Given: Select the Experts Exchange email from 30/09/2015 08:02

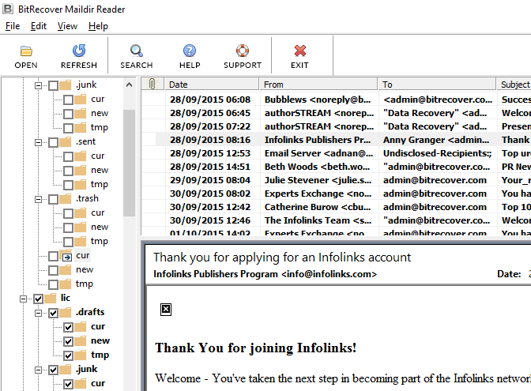Looking at the screenshot, I should [337, 194].
